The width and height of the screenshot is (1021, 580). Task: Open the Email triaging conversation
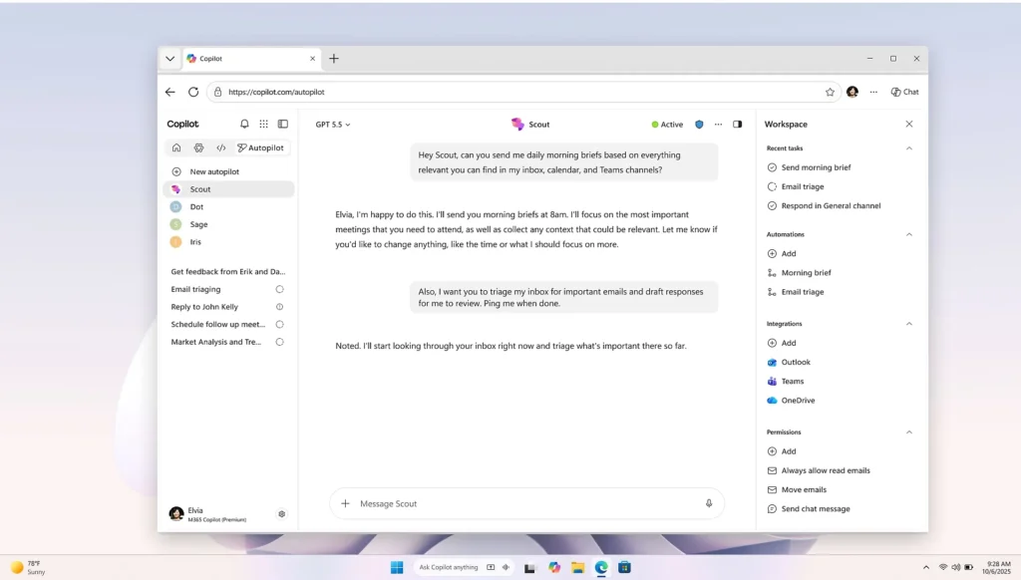coord(196,289)
